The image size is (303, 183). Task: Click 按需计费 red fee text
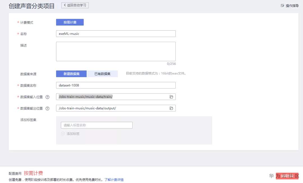pos(33,173)
